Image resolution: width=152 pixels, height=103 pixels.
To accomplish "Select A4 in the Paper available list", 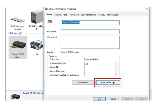I will pos(87,64).
